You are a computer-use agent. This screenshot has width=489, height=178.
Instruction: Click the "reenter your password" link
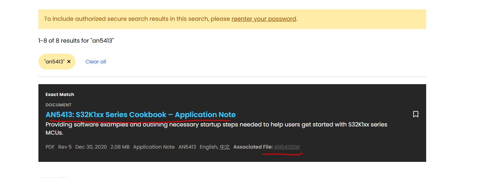click(x=264, y=19)
